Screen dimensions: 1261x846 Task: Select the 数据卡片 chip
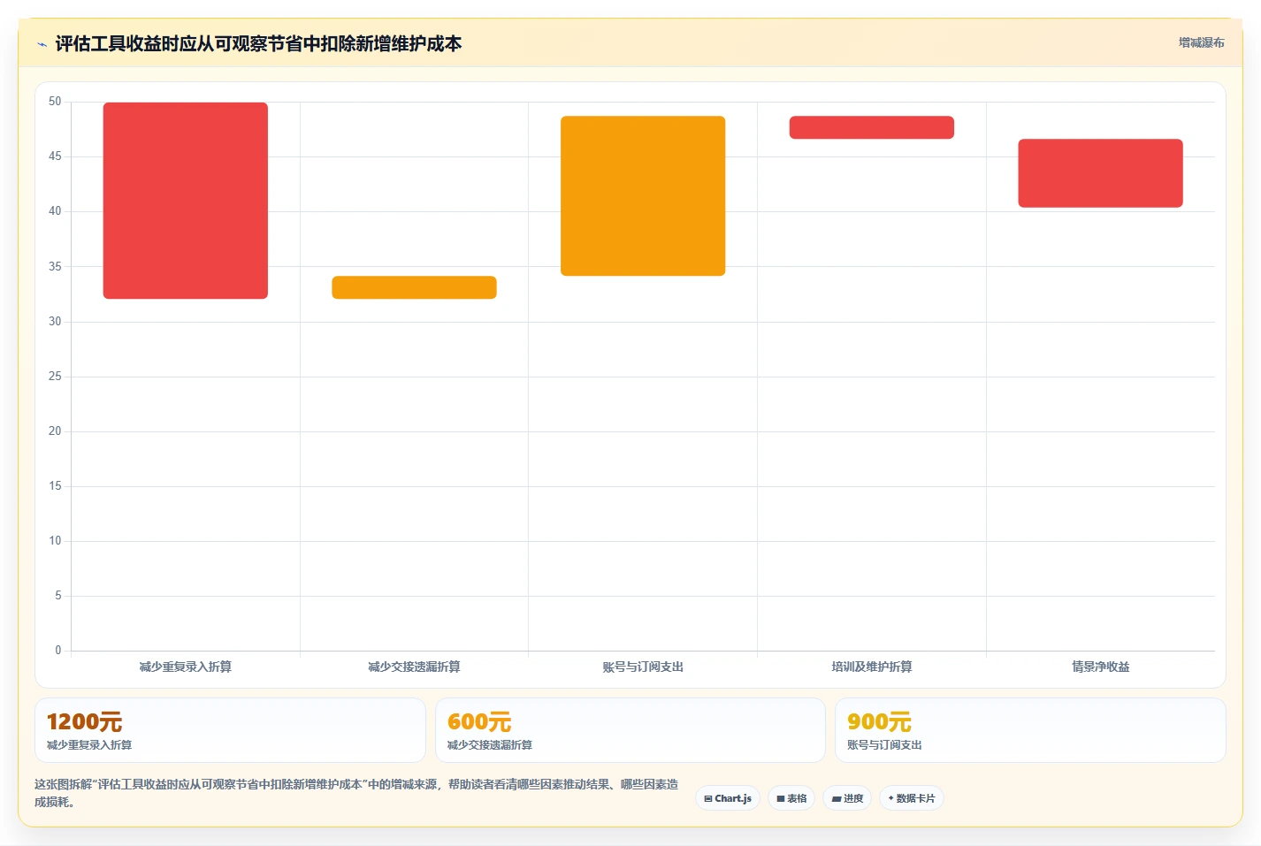[911, 798]
